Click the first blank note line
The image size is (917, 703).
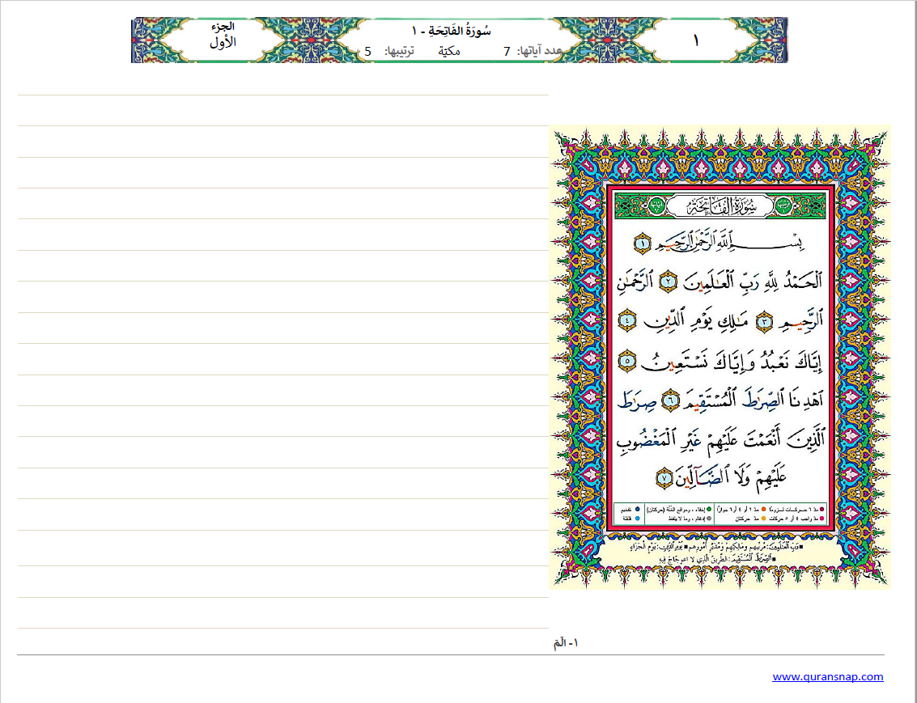click(282, 110)
